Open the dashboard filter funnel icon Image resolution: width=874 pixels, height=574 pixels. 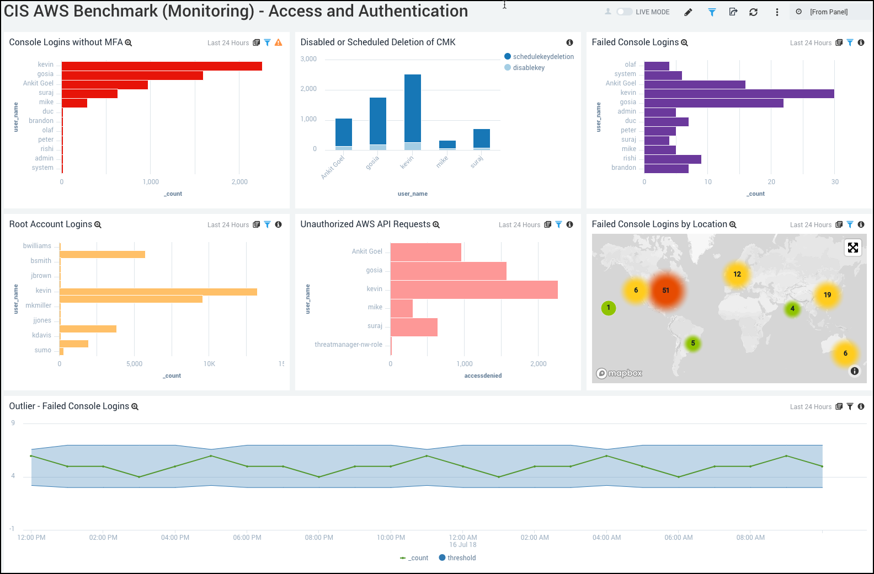pos(712,12)
